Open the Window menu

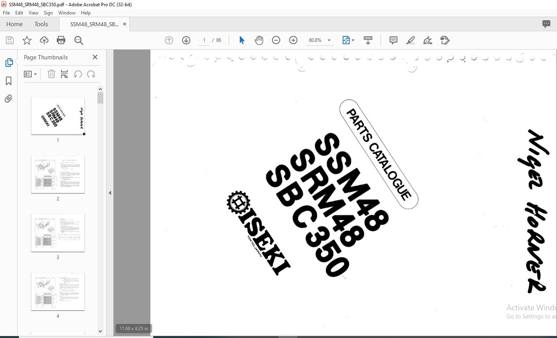tap(67, 13)
